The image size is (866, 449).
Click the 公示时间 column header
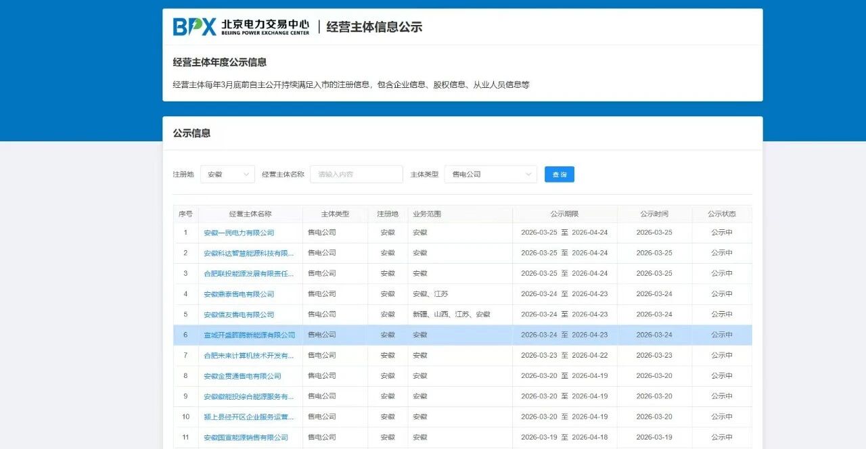coord(654,214)
